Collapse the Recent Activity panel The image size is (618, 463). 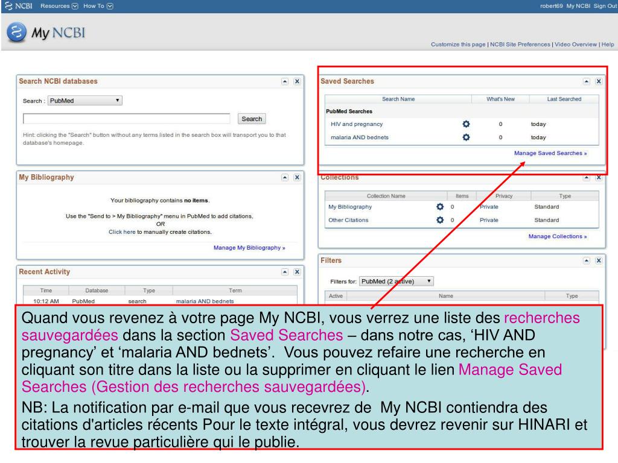285,272
